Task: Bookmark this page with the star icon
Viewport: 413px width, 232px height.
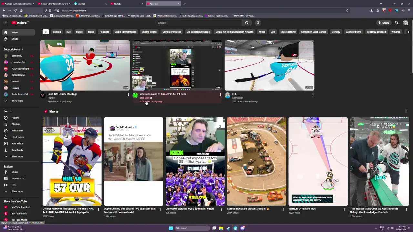Action: [x=347, y=10]
